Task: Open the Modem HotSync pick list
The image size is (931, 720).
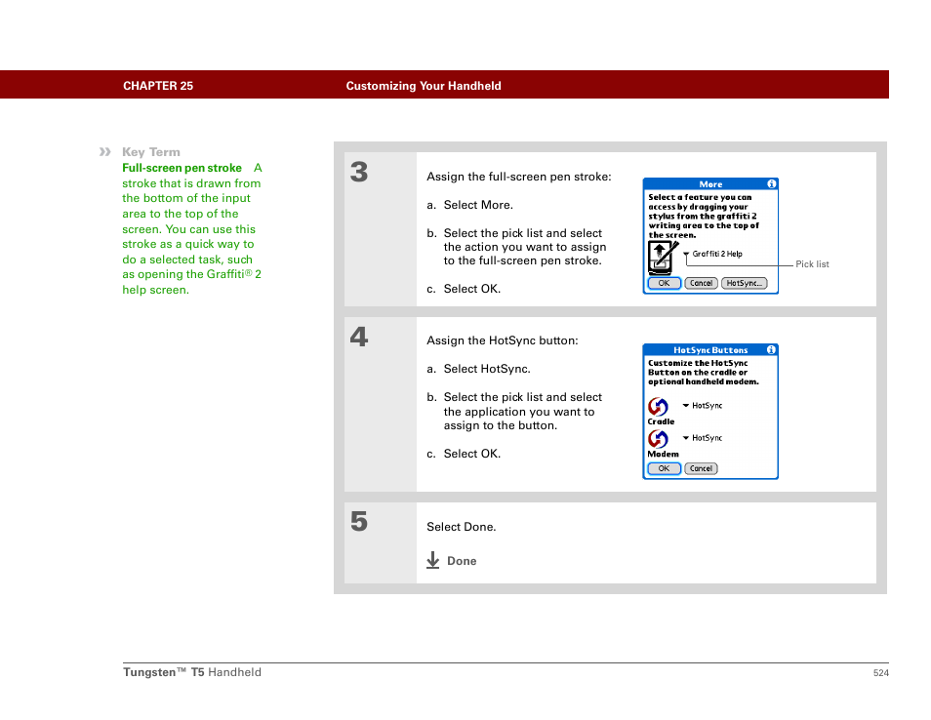Action: [703, 438]
